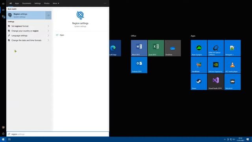Launch the HandBrake tile
This screenshot has height=142, width=252.
coord(199,65)
